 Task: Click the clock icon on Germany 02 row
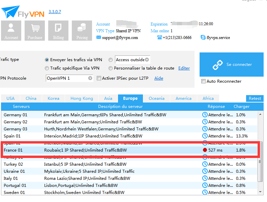[205, 122]
